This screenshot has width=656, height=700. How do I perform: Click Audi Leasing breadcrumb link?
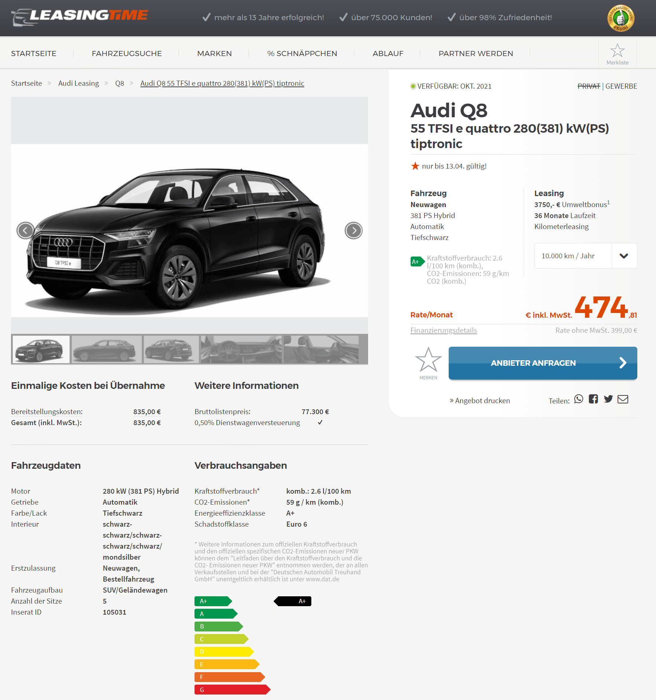[78, 83]
